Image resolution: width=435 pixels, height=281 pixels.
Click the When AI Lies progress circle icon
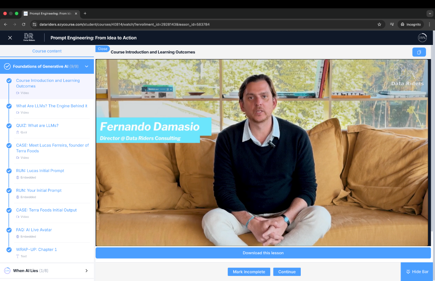(7, 271)
